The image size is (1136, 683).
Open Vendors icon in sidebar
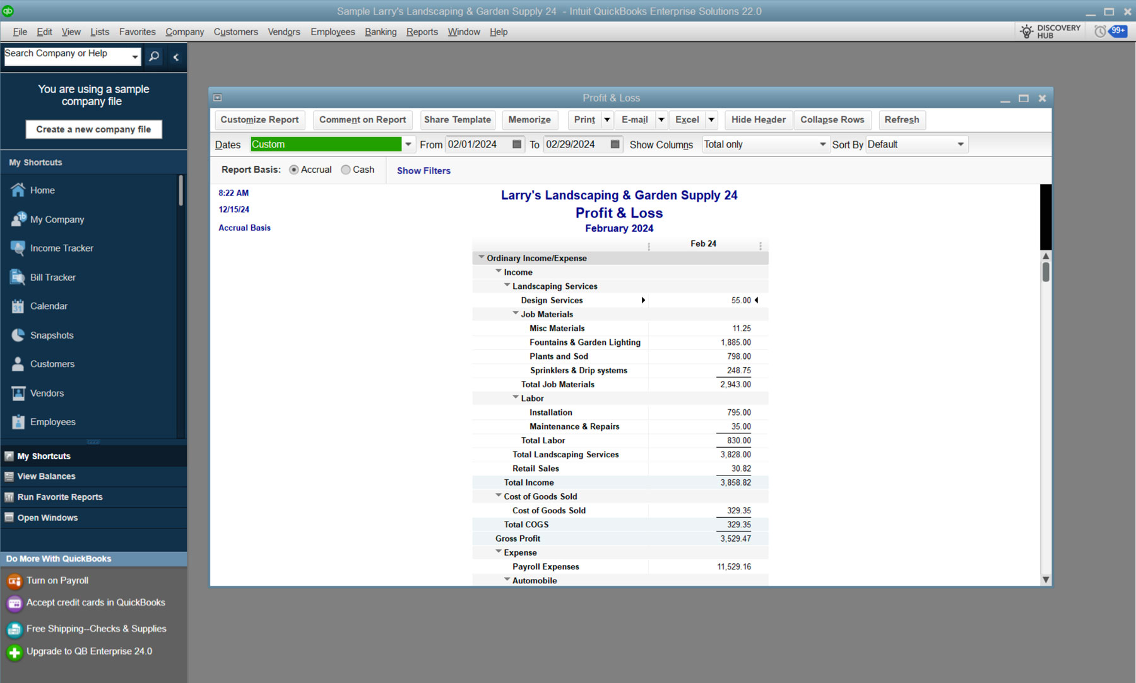18,393
